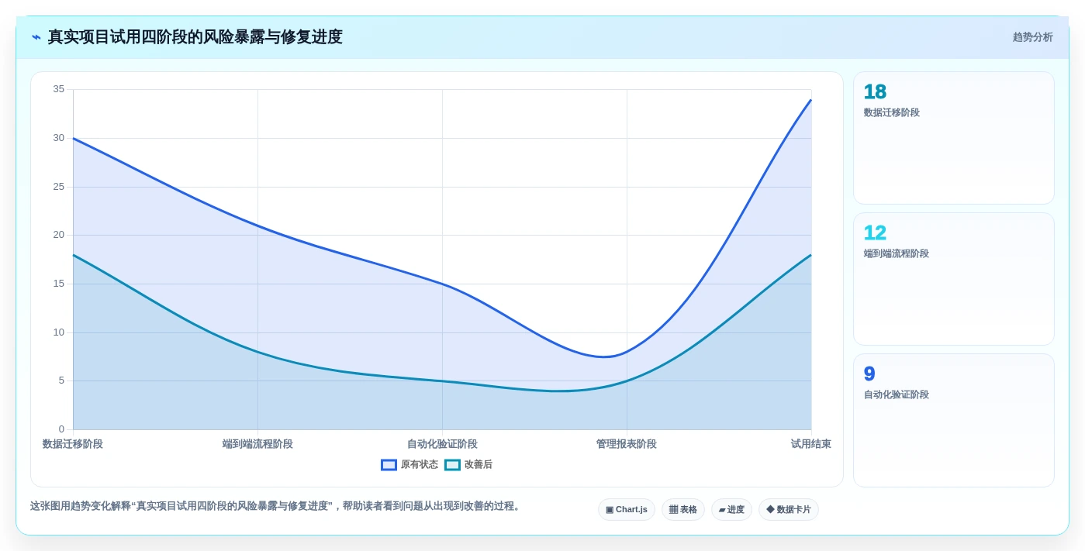Click the 35 y-axis tick value
The image size is (1085, 551).
(x=59, y=89)
